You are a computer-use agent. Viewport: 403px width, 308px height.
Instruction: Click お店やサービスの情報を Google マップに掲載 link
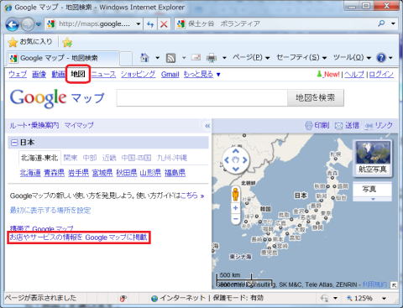[78, 238]
